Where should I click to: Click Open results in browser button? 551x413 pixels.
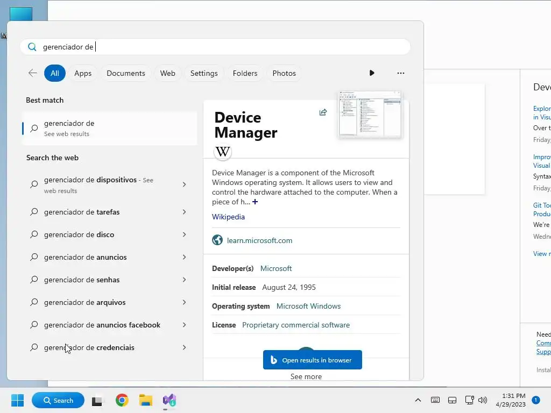[x=313, y=360]
